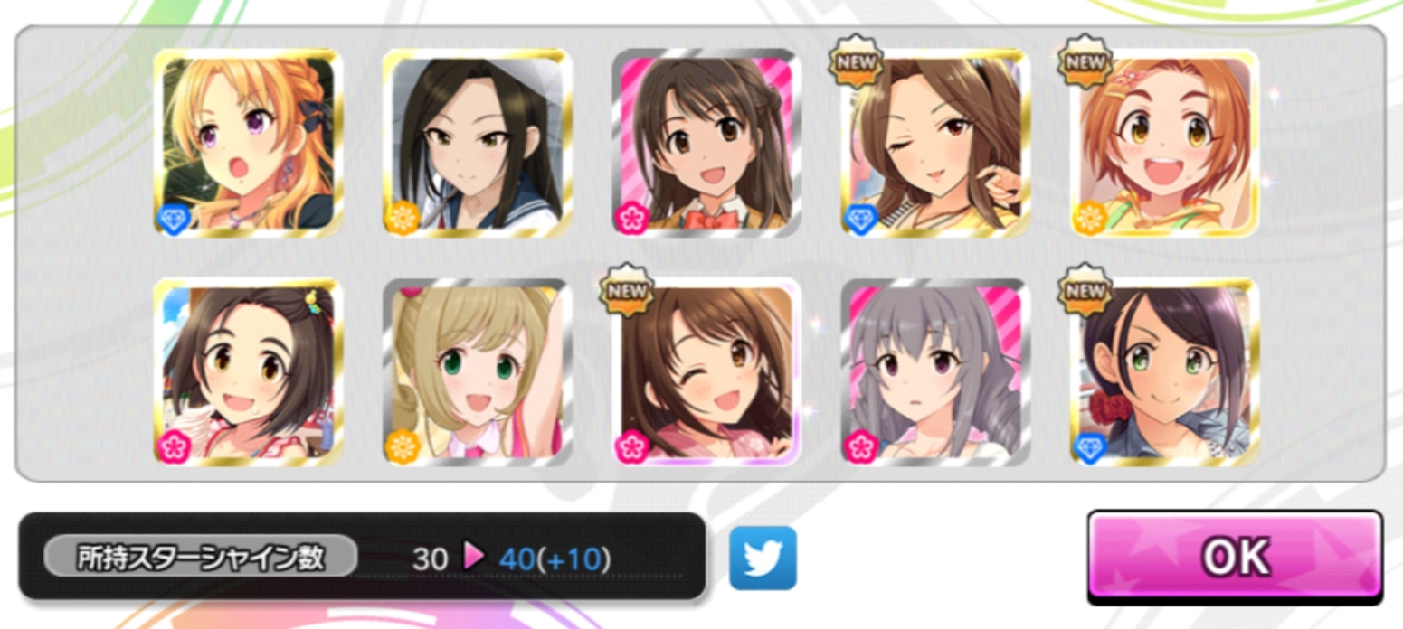The height and width of the screenshot is (629, 1403).
Task: Click NEW badge on red flower idol card
Action: point(1085,292)
